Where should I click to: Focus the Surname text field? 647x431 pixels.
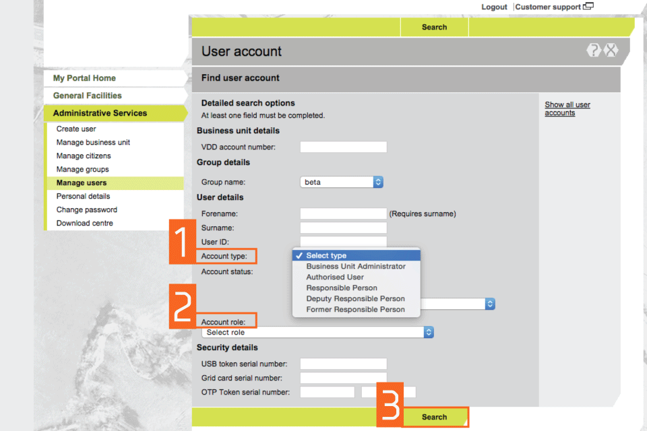coord(343,228)
